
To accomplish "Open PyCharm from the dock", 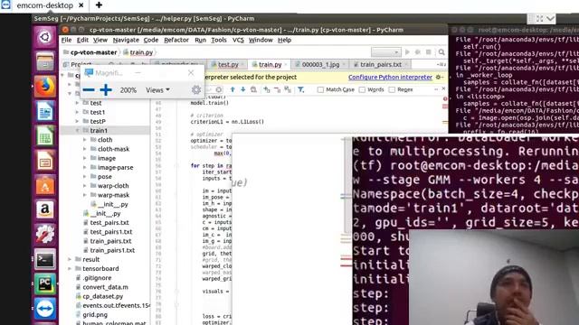I will click(45, 283).
